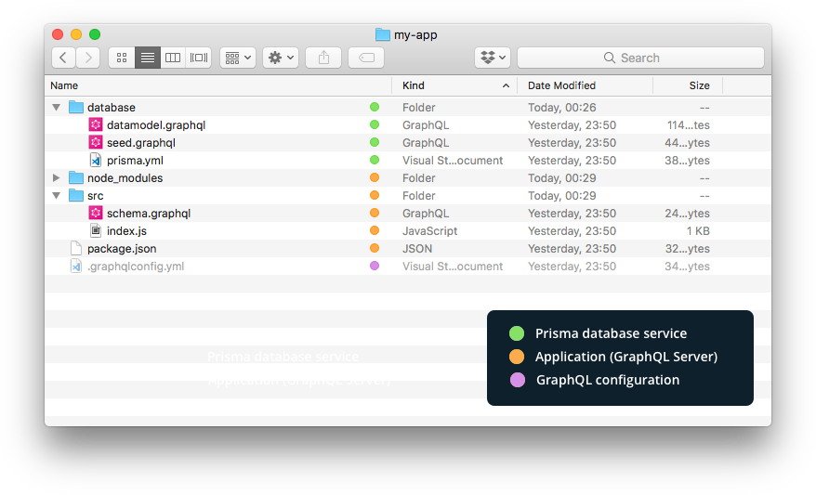Click the Share toolbar icon
The image size is (816, 495).
coord(323,58)
